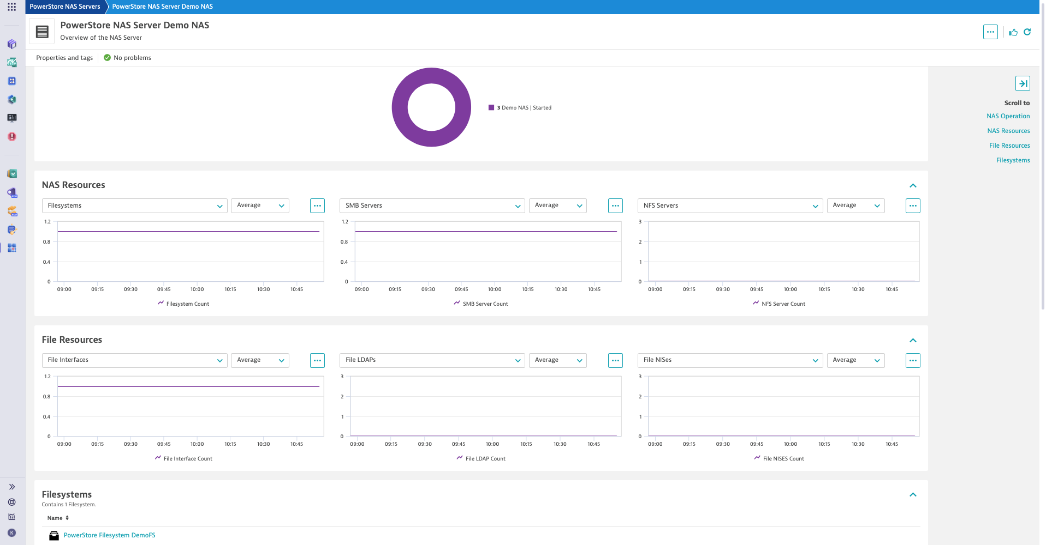
Task: Open the blue tiles Dashboards sidebar icon
Action: 11,248
